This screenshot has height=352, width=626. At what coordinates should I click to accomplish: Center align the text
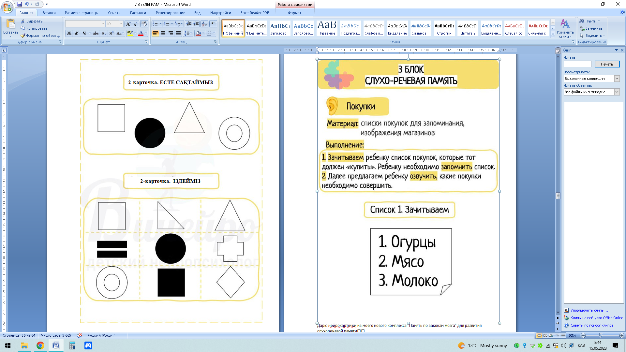163,33
